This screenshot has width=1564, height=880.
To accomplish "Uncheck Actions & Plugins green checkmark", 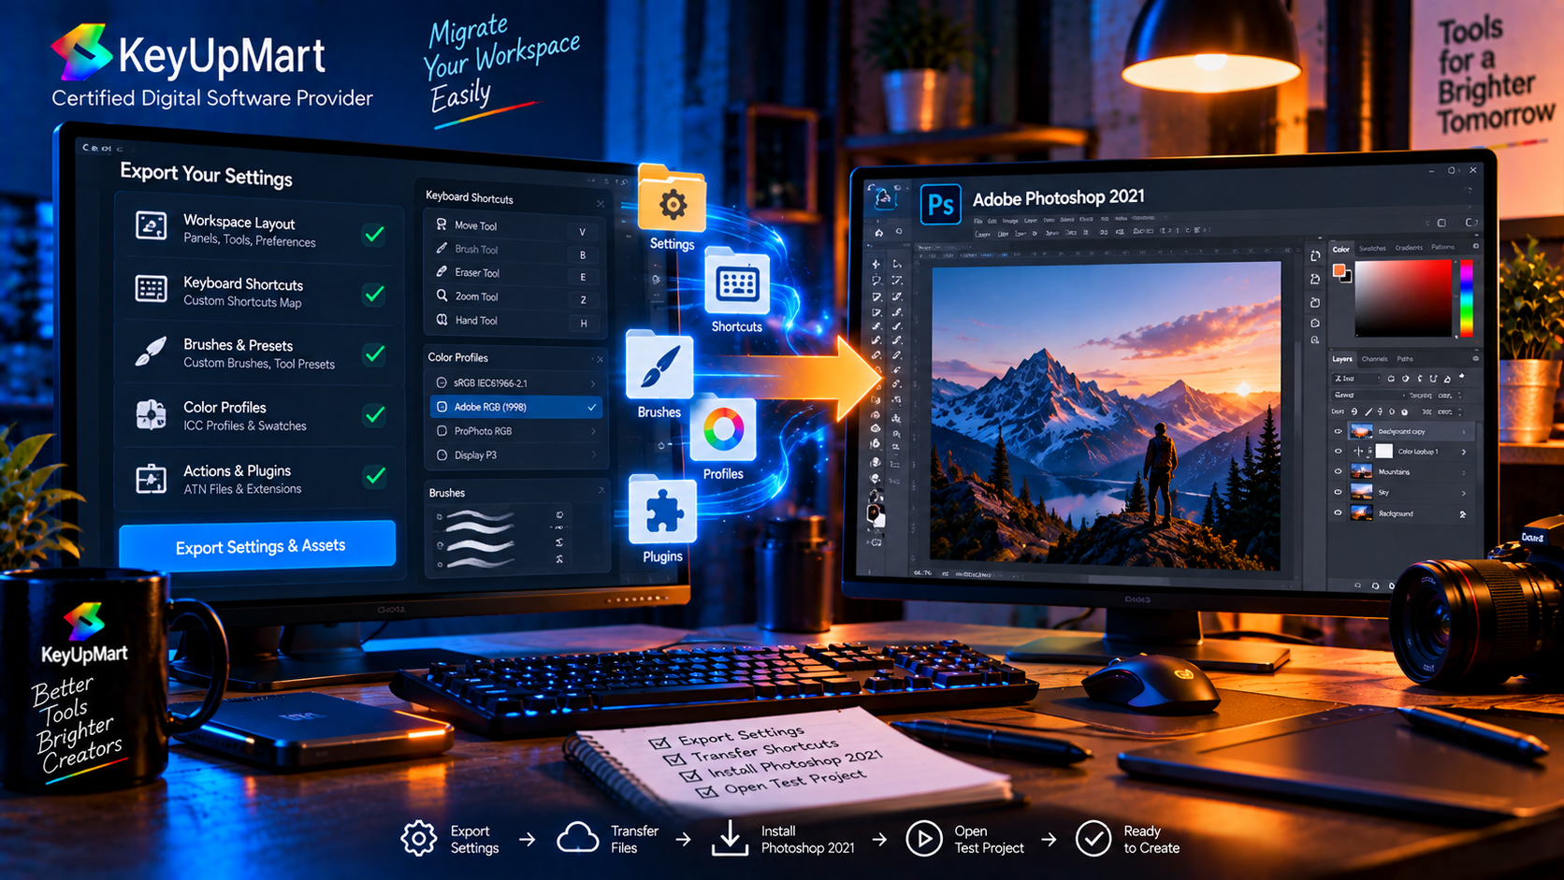I will 374,476.
